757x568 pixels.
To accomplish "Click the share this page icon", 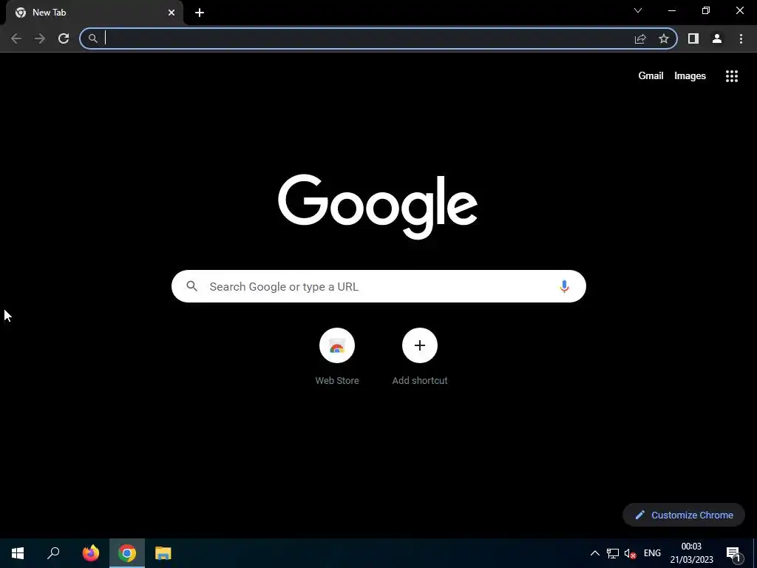I will (640, 38).
